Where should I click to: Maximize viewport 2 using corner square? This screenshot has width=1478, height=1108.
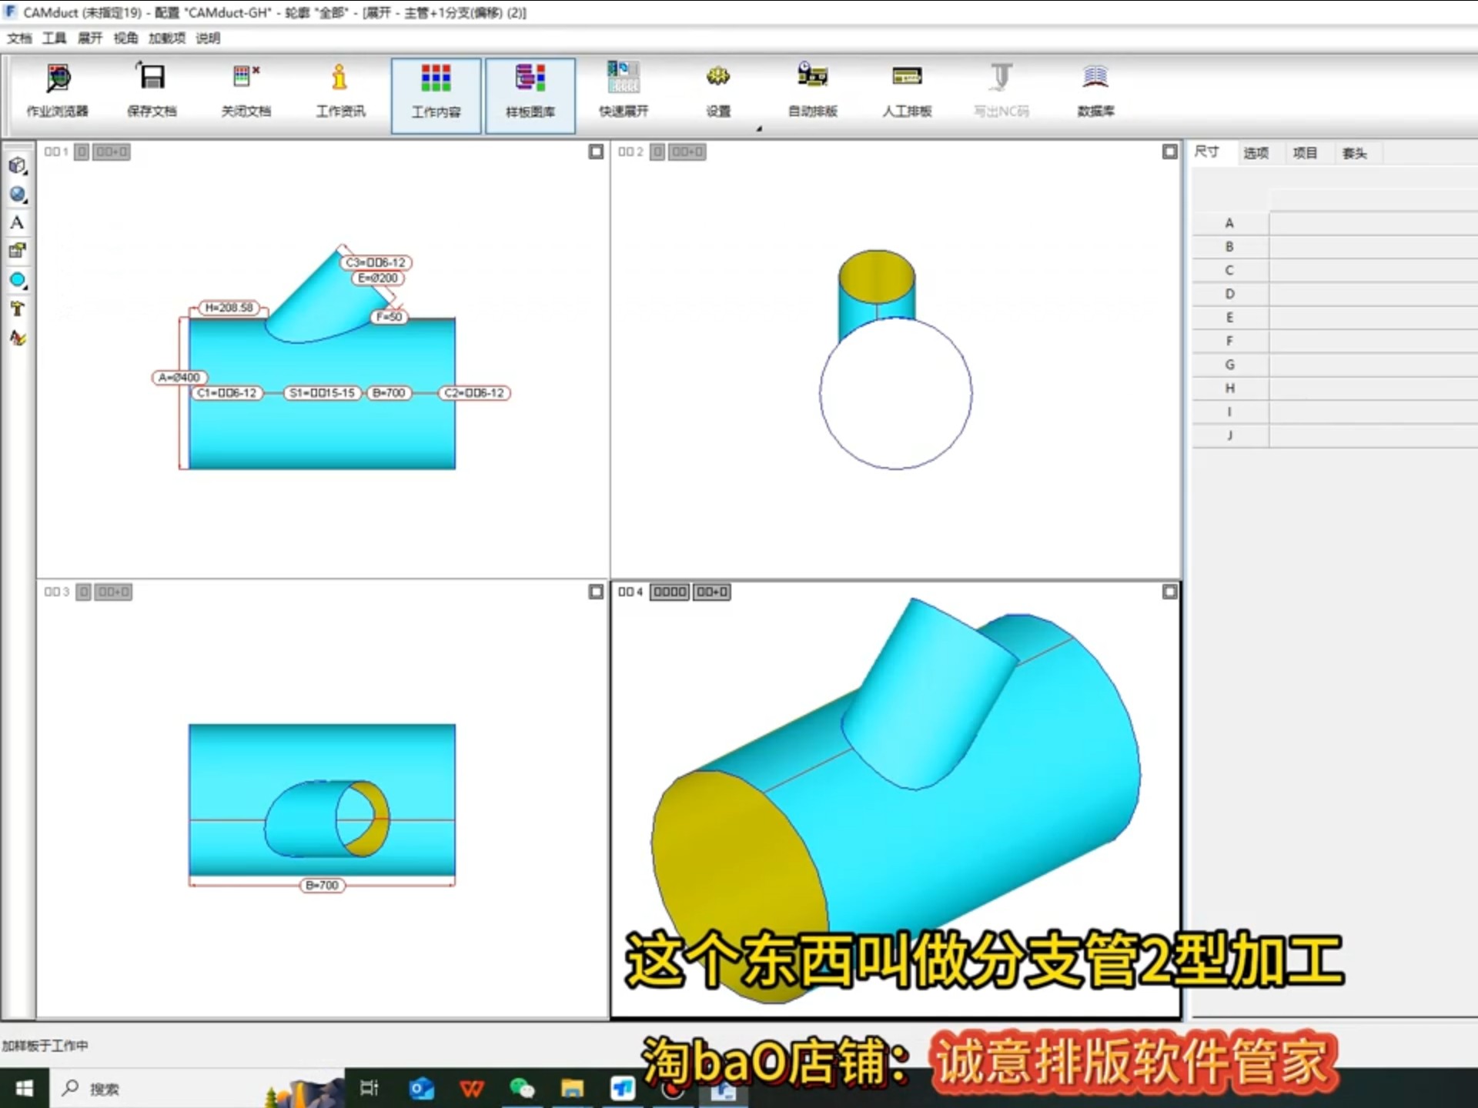tap(1169, 152)
